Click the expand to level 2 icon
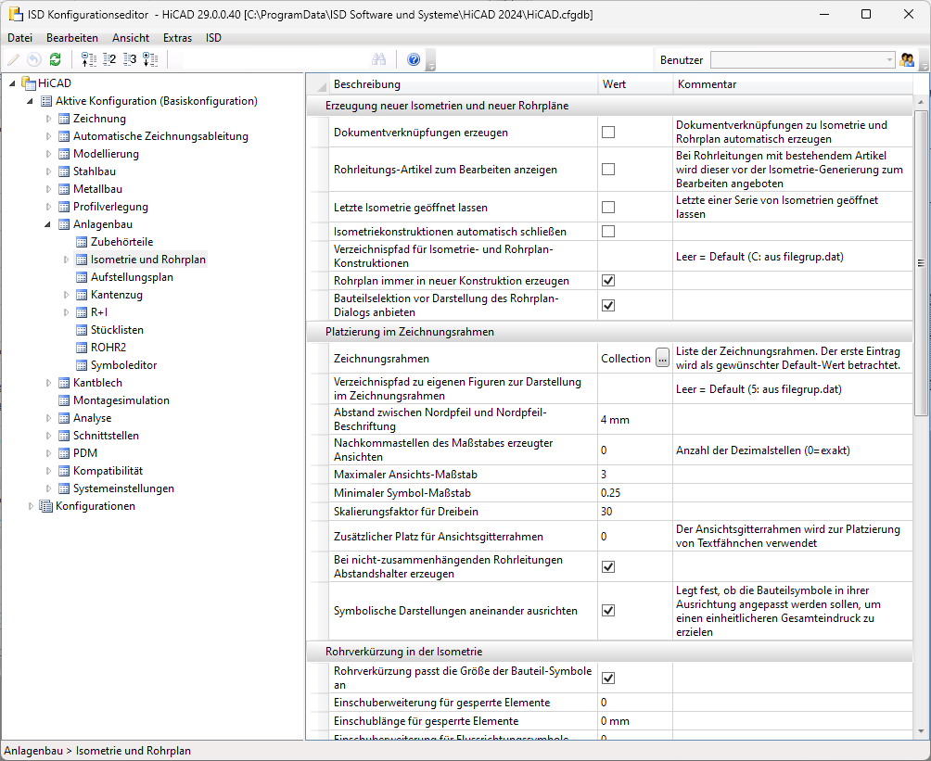The height and width of the screenshot is (761, 931). coord(109,59)
